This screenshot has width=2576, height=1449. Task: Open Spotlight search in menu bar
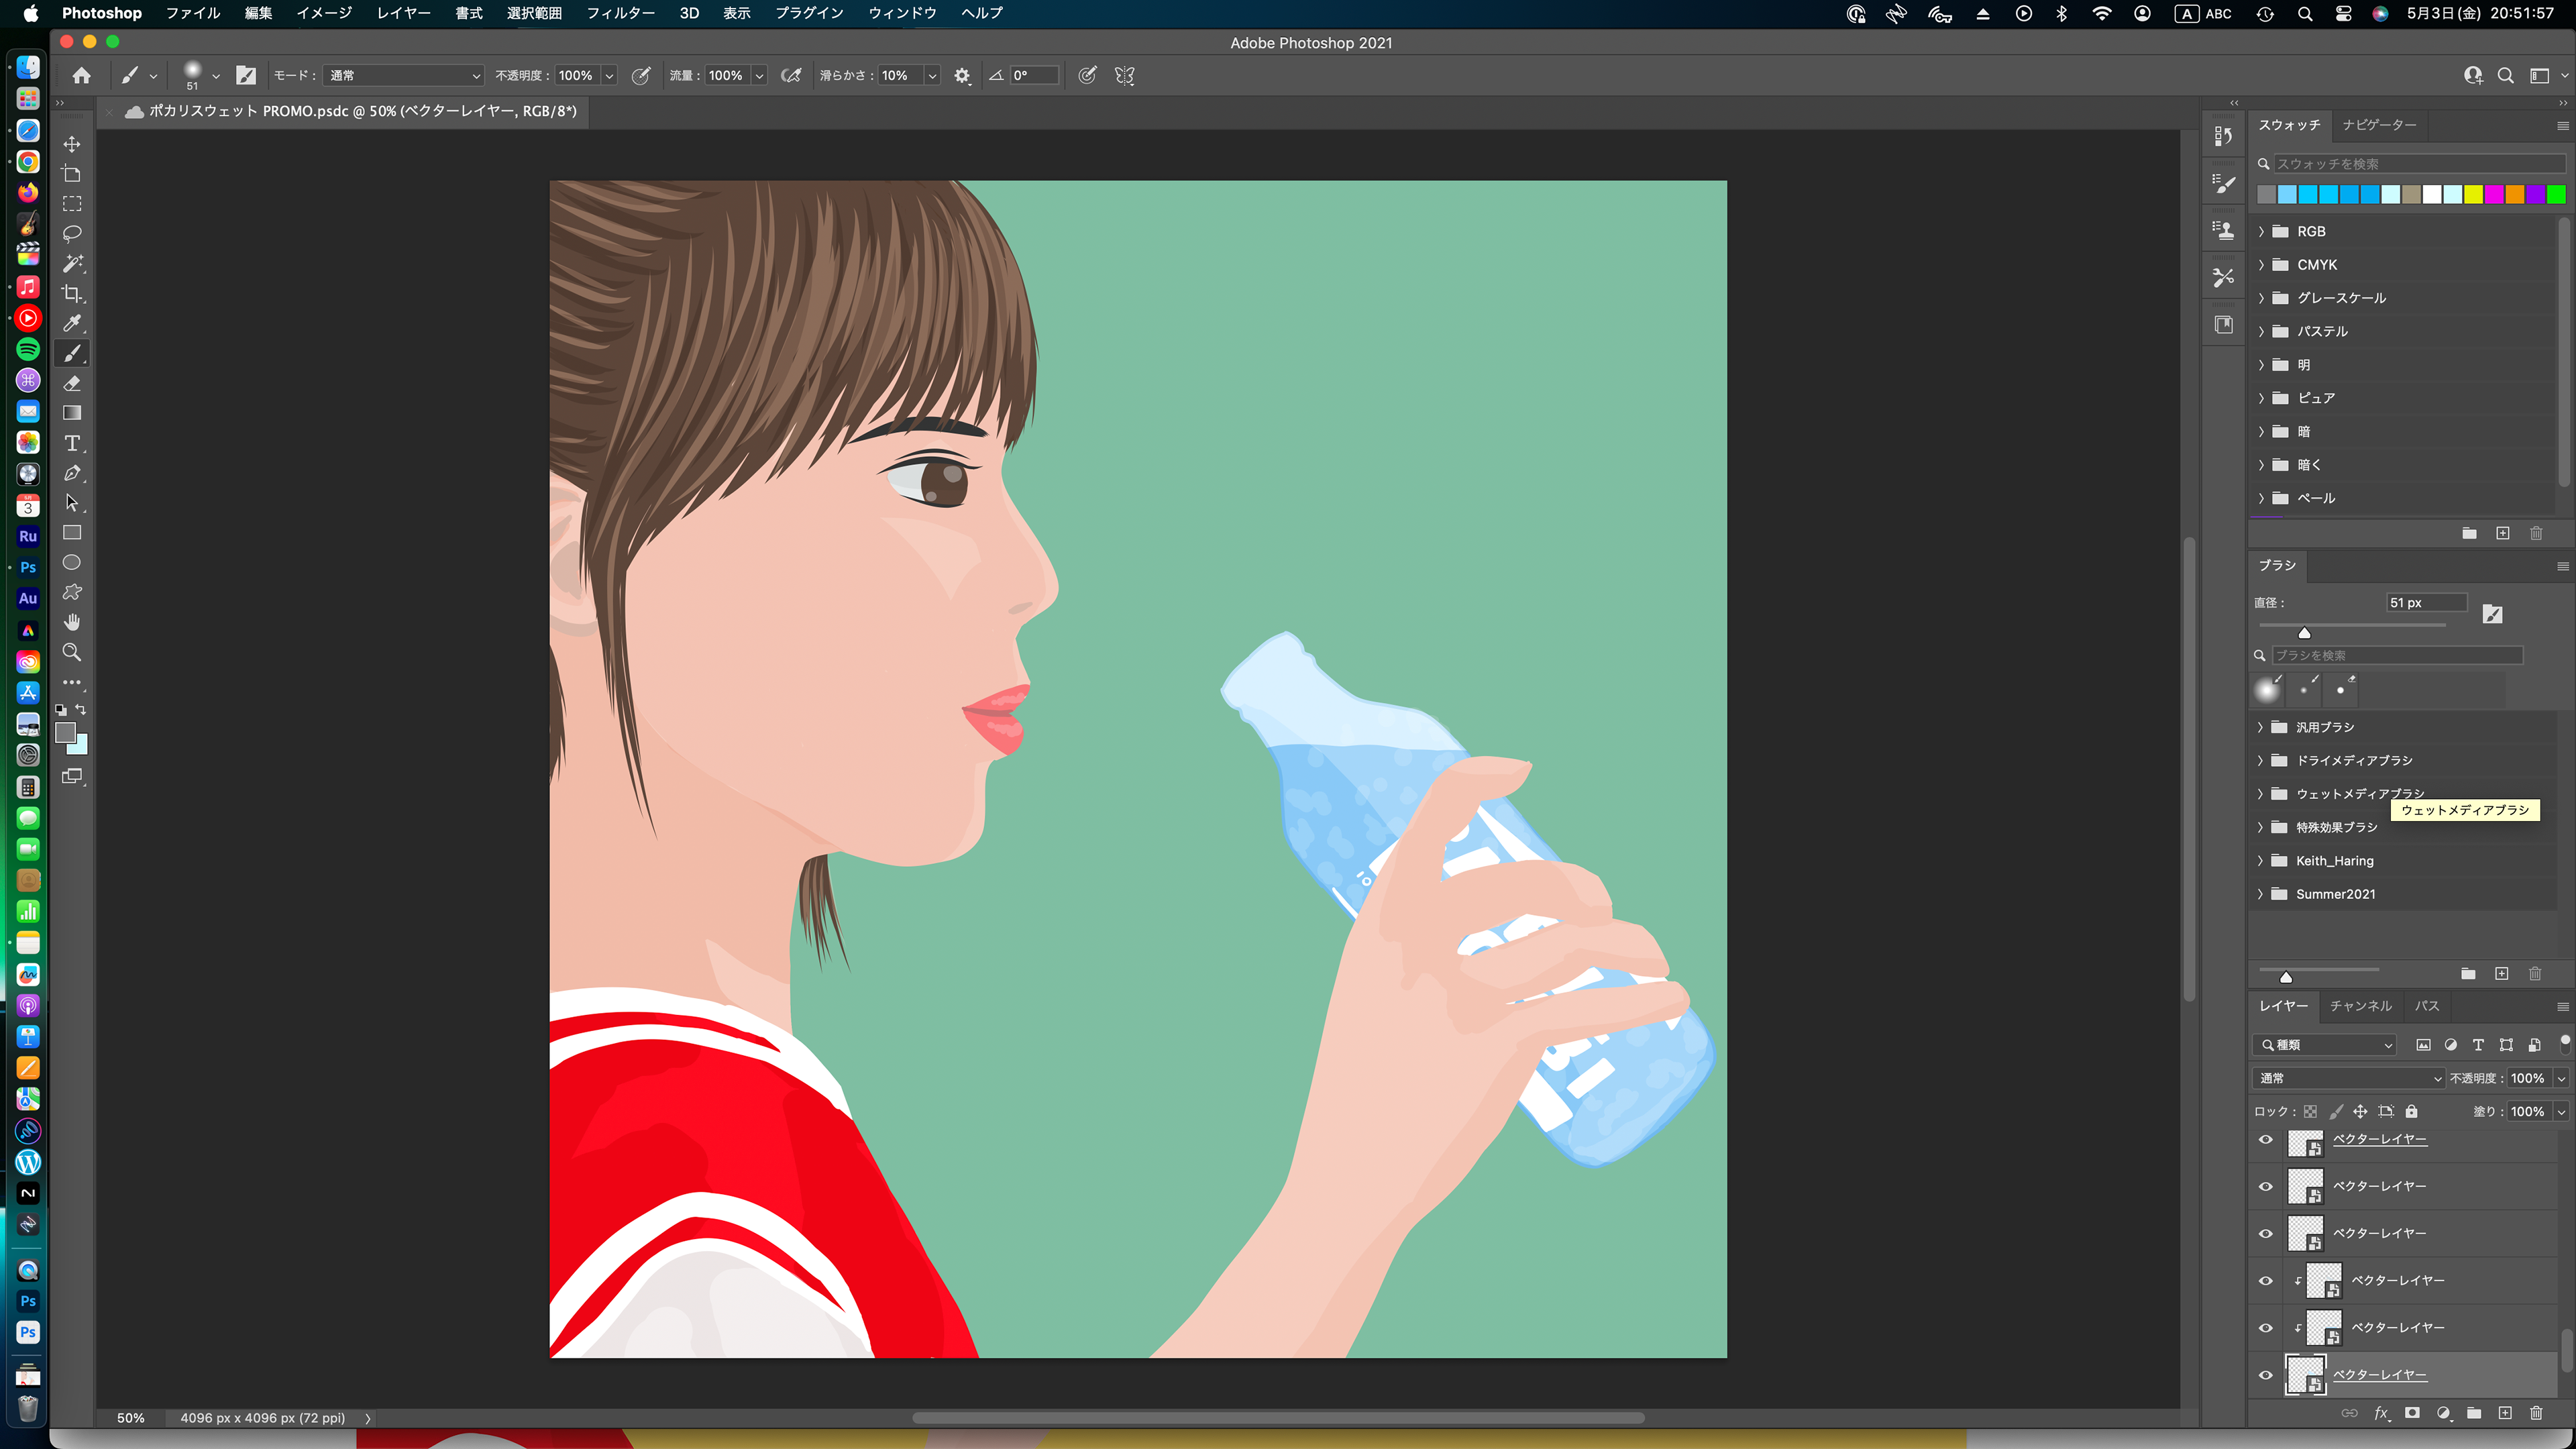click(x=2305, y=14)
